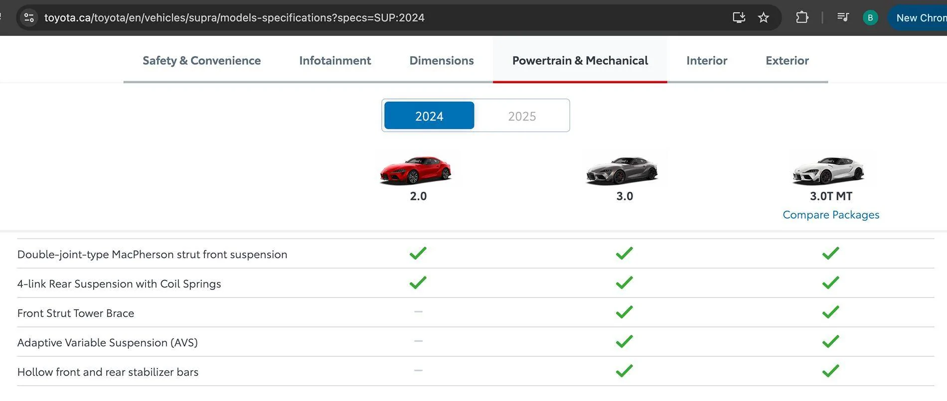Click the grey Supra 3.0 thumbnail
This screenshot has height=401, width=947.
click(622, 170)
